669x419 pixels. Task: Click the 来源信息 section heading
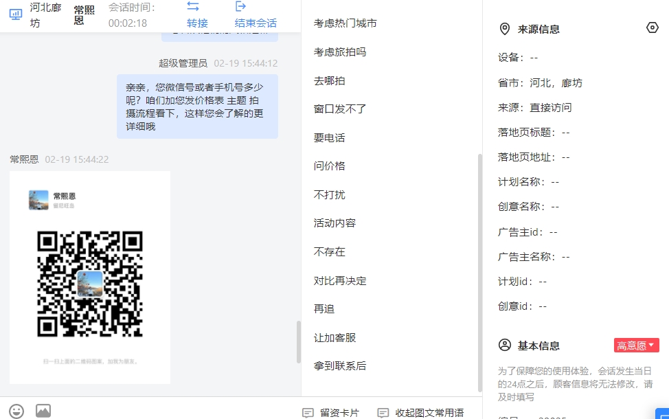tap(538, 30)
